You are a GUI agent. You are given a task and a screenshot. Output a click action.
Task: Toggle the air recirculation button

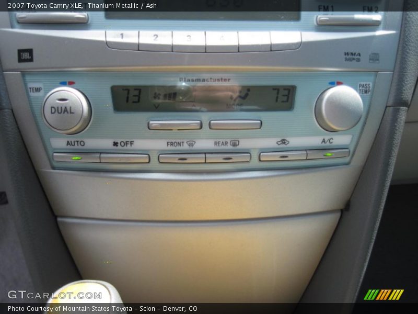click(x=283, y=155)
